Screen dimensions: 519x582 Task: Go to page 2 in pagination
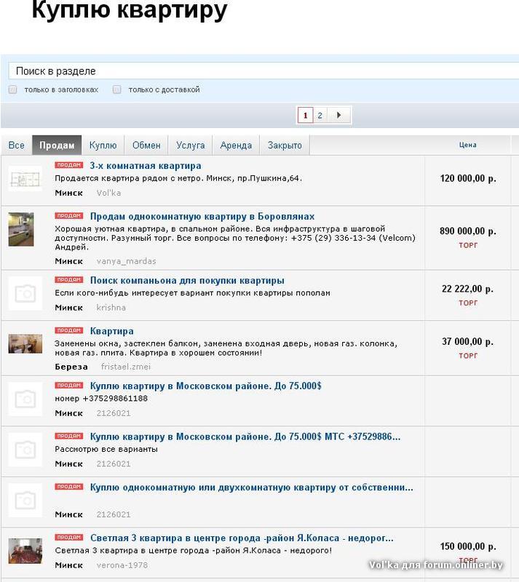(x=320, y=115)
